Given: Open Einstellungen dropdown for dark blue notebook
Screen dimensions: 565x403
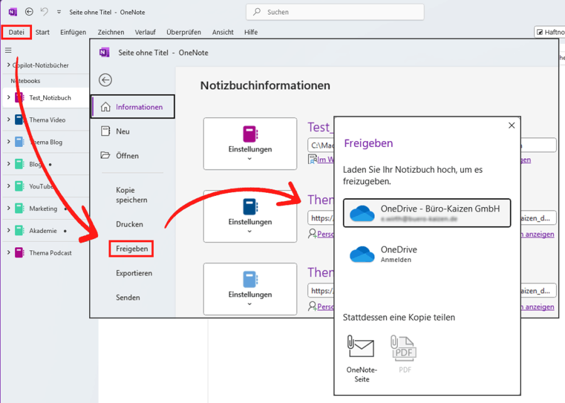Looking at the screenshot, I should [x=250, y=217].
